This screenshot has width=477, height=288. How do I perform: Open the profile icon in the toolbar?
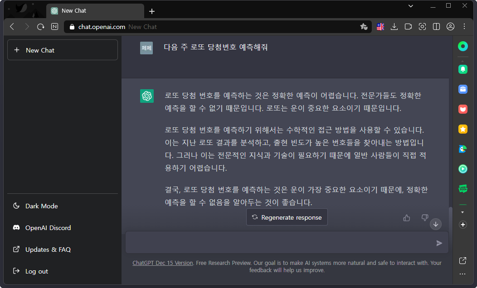click(450, 27)
